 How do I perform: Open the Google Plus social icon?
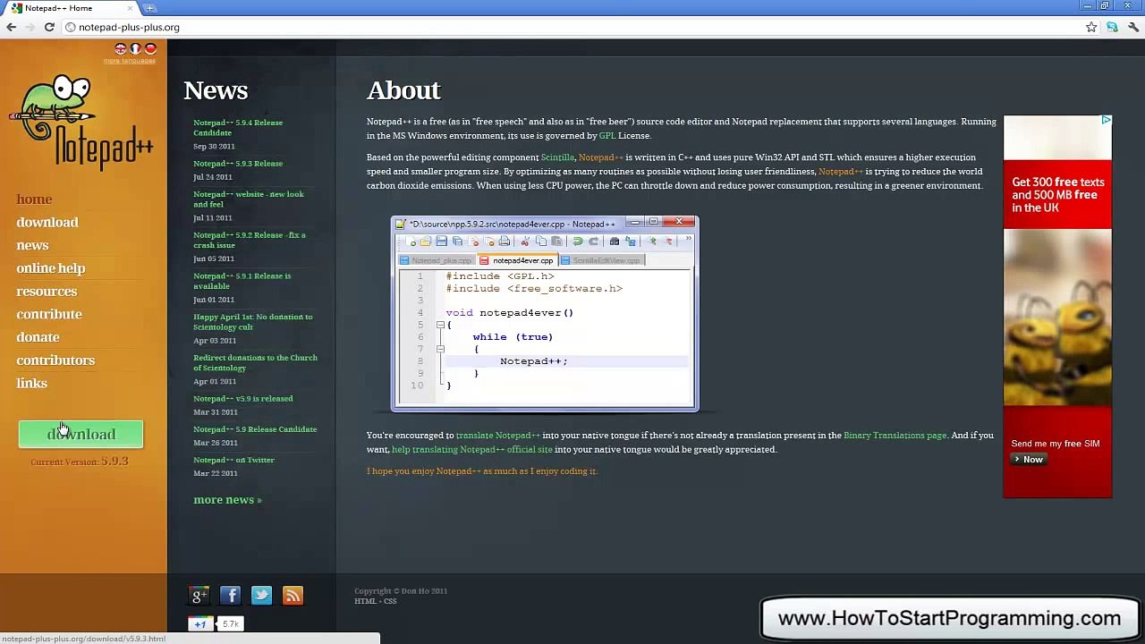click(x=199, y=596)
